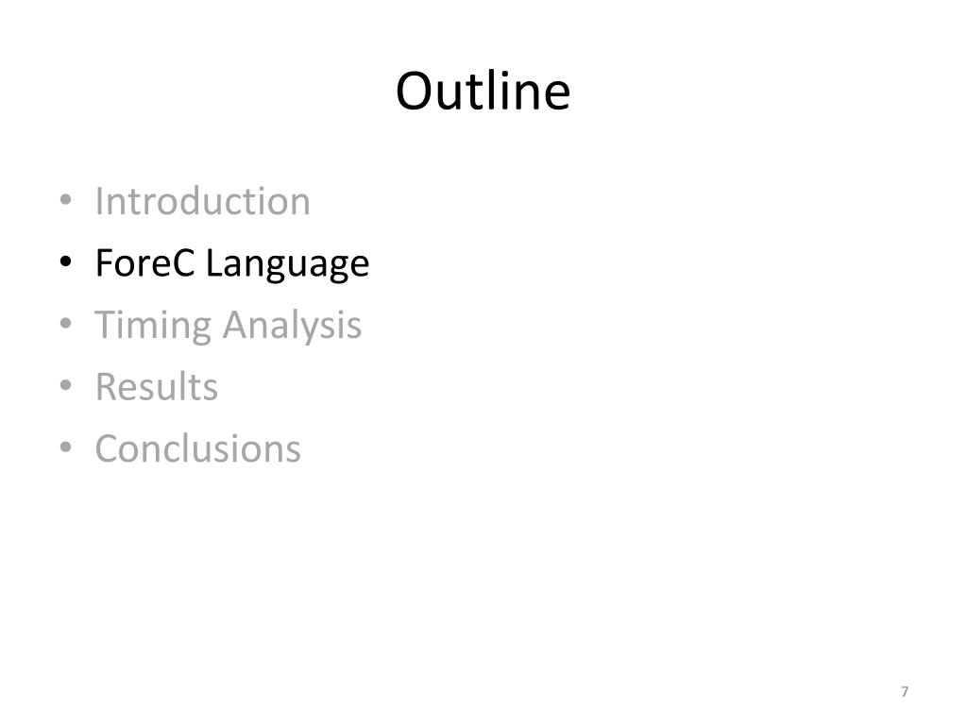
Task: Click the bullet dot before Timing Analysis
Action: click(65, 324)
